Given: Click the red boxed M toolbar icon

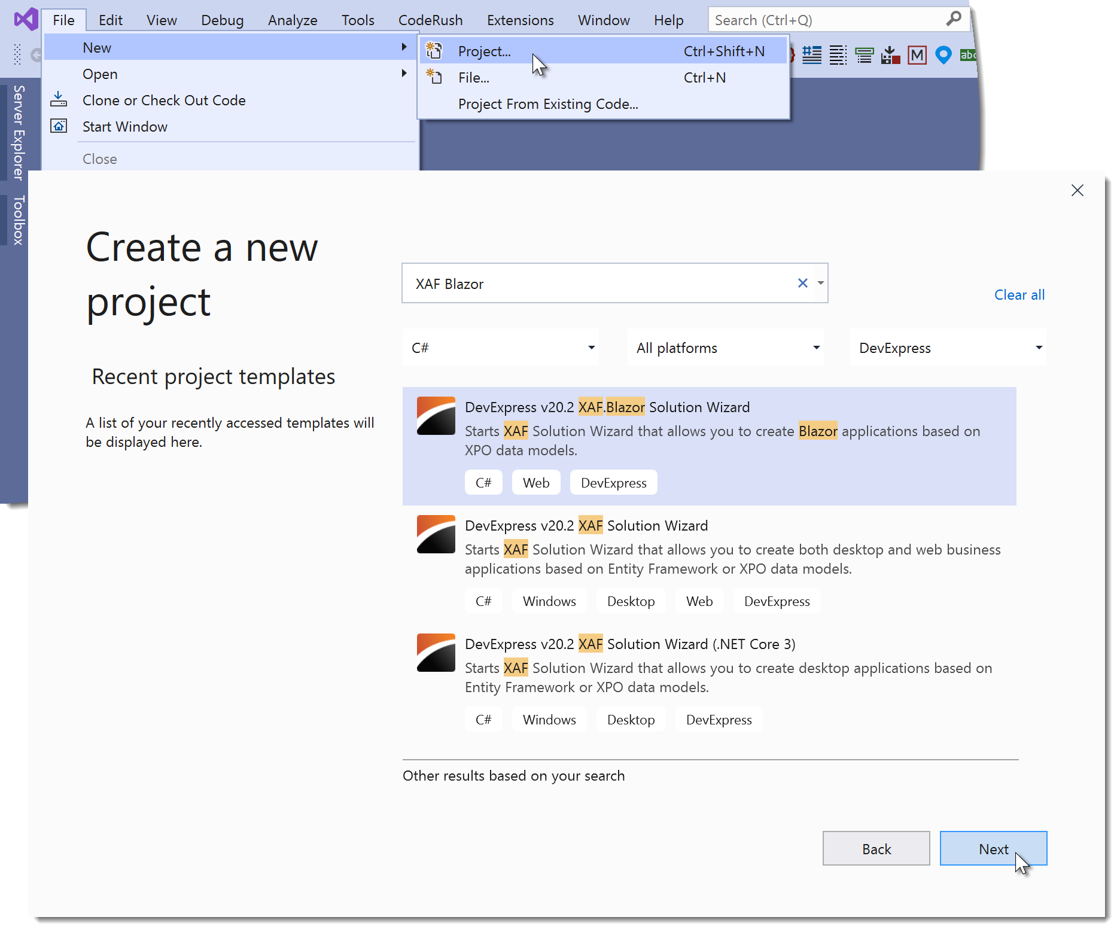Looking at the screenshot, I should pyautogui.click(x=917, y=55).
